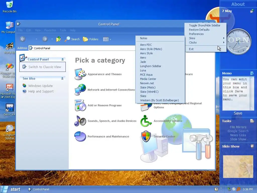The height and width of the screenshot is (193, 257).
Task: Open the Start menu
Action: [11, 189]
